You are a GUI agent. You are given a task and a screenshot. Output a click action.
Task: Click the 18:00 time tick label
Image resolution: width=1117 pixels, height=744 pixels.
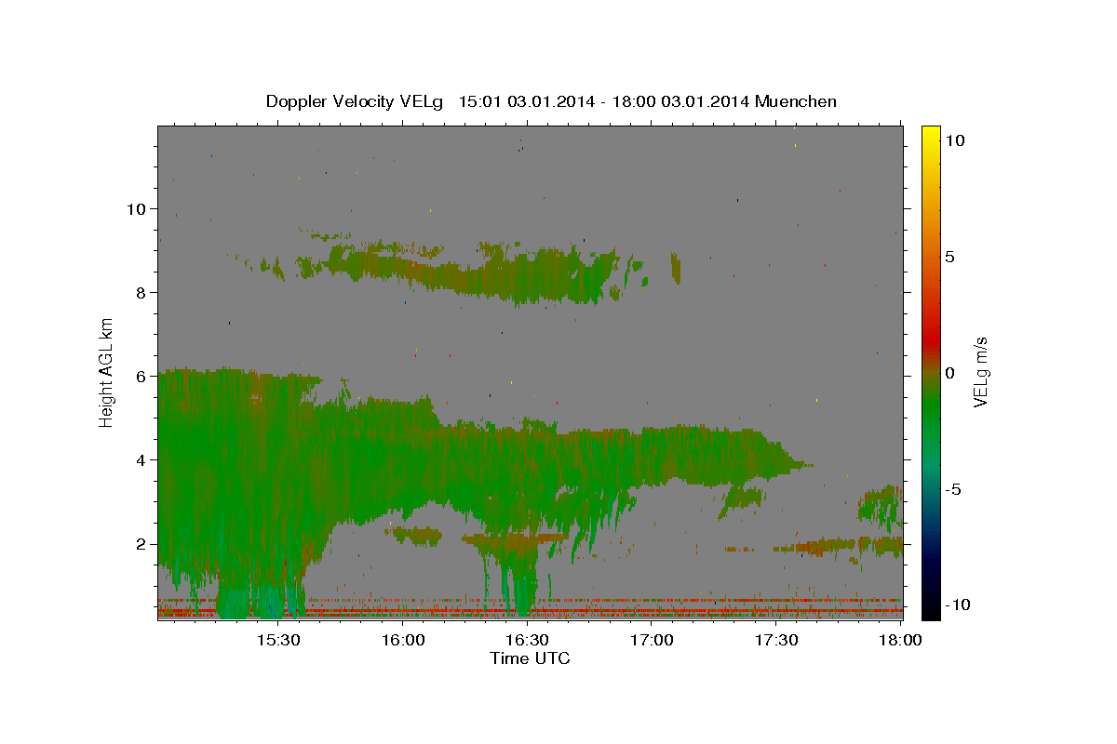point(901,641)
